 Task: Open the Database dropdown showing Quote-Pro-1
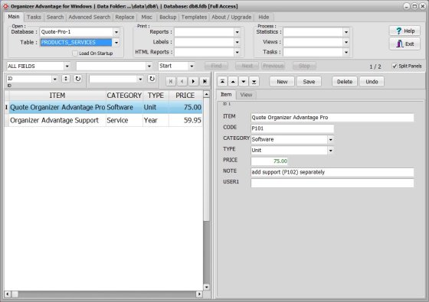pos(116,32)
